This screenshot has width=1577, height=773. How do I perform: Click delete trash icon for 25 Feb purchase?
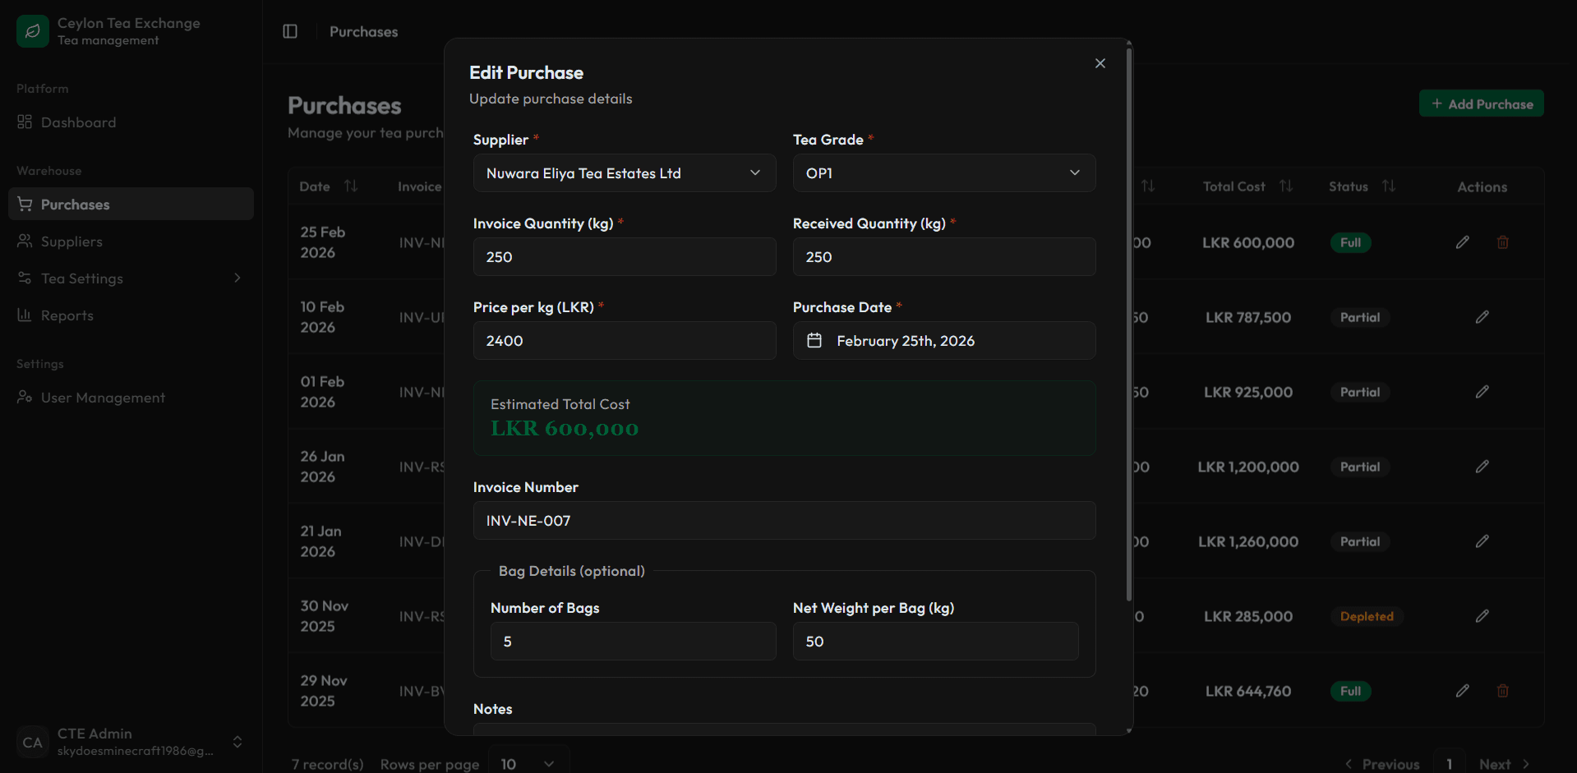tap(1502, 242)
